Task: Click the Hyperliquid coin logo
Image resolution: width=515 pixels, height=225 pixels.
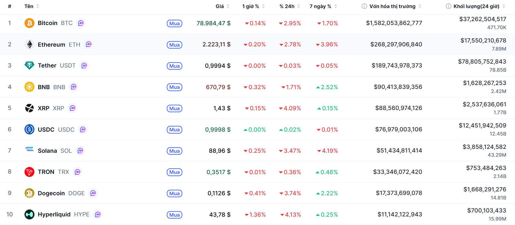Action: (29, 214)
